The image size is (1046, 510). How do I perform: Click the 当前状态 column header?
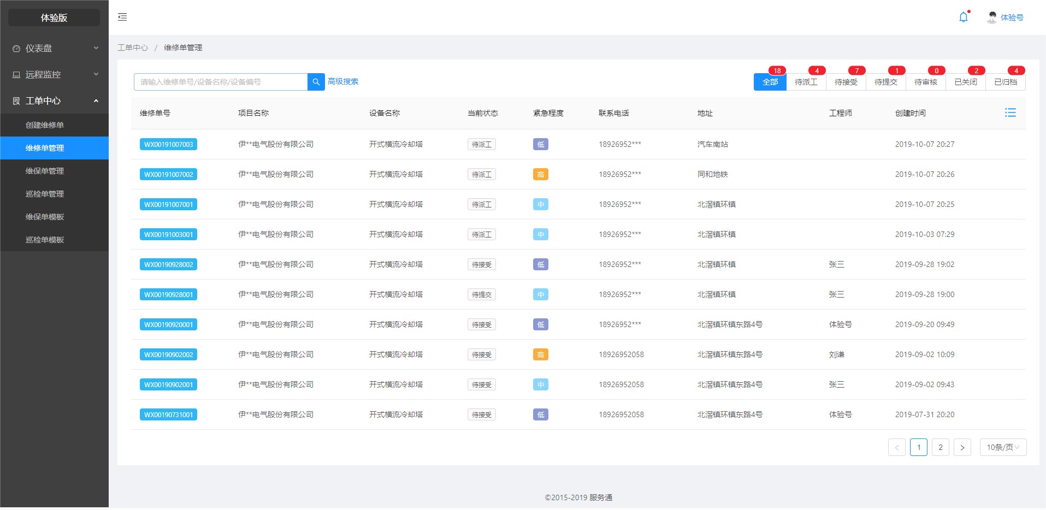tap(483, 113)
